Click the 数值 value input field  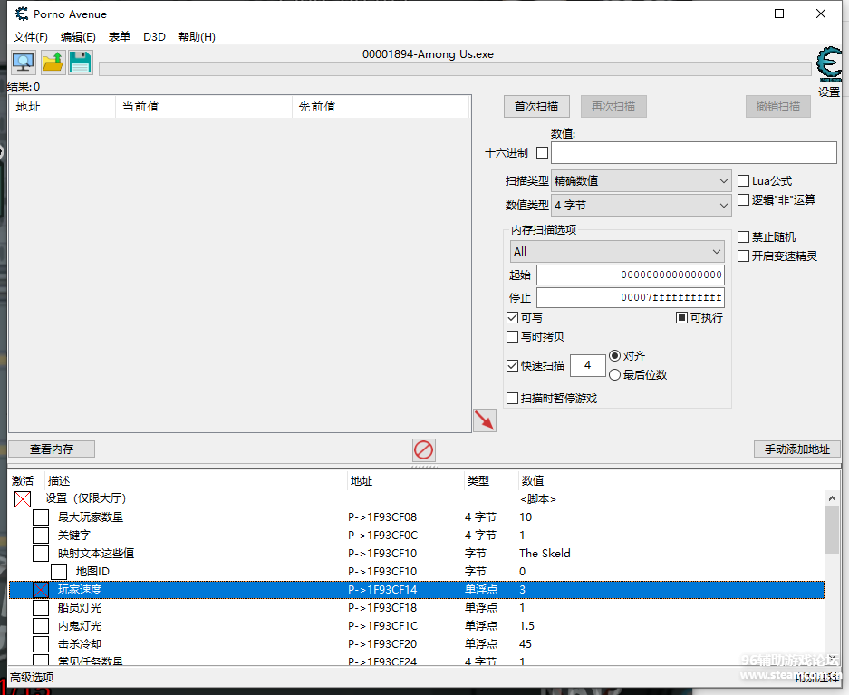[x=693, y=153]
